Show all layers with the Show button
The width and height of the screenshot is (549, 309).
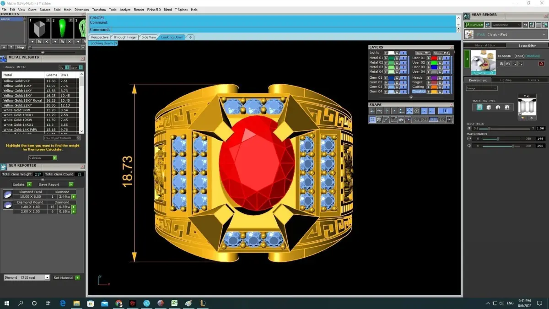(x=441, y=53)
